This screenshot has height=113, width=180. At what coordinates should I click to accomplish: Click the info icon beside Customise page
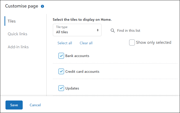(42, 6)
